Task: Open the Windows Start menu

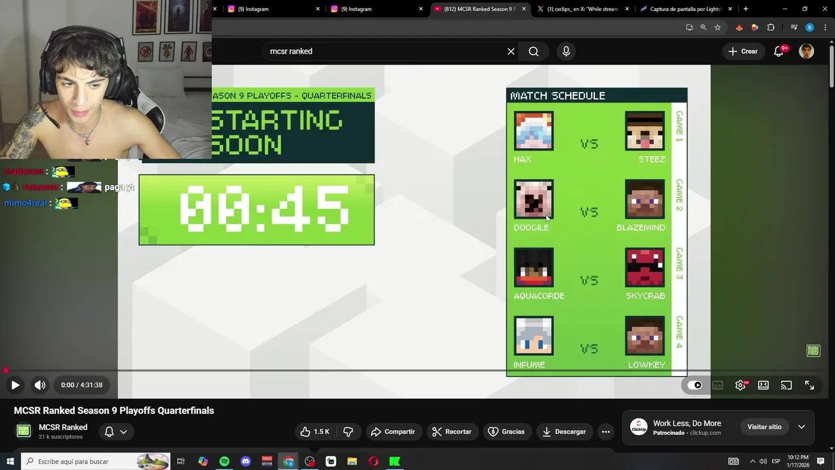Action: (10, 462)
